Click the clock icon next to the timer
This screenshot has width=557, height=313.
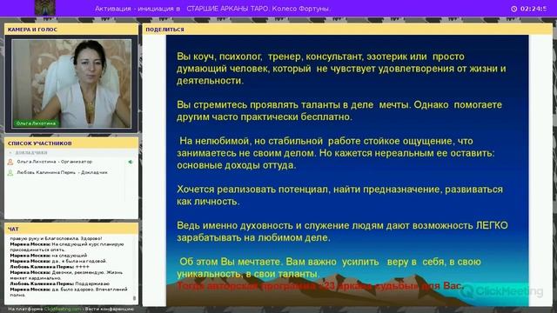(x=514, y=9)
